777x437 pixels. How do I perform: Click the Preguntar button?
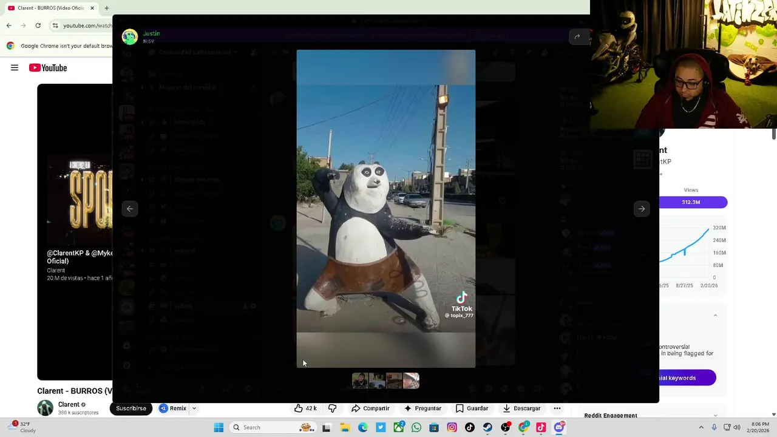(422, 408)
